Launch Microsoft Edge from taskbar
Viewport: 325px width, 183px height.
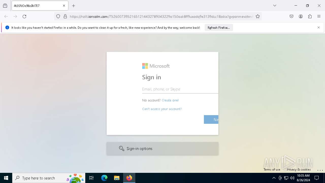click(x=104, y=178)
